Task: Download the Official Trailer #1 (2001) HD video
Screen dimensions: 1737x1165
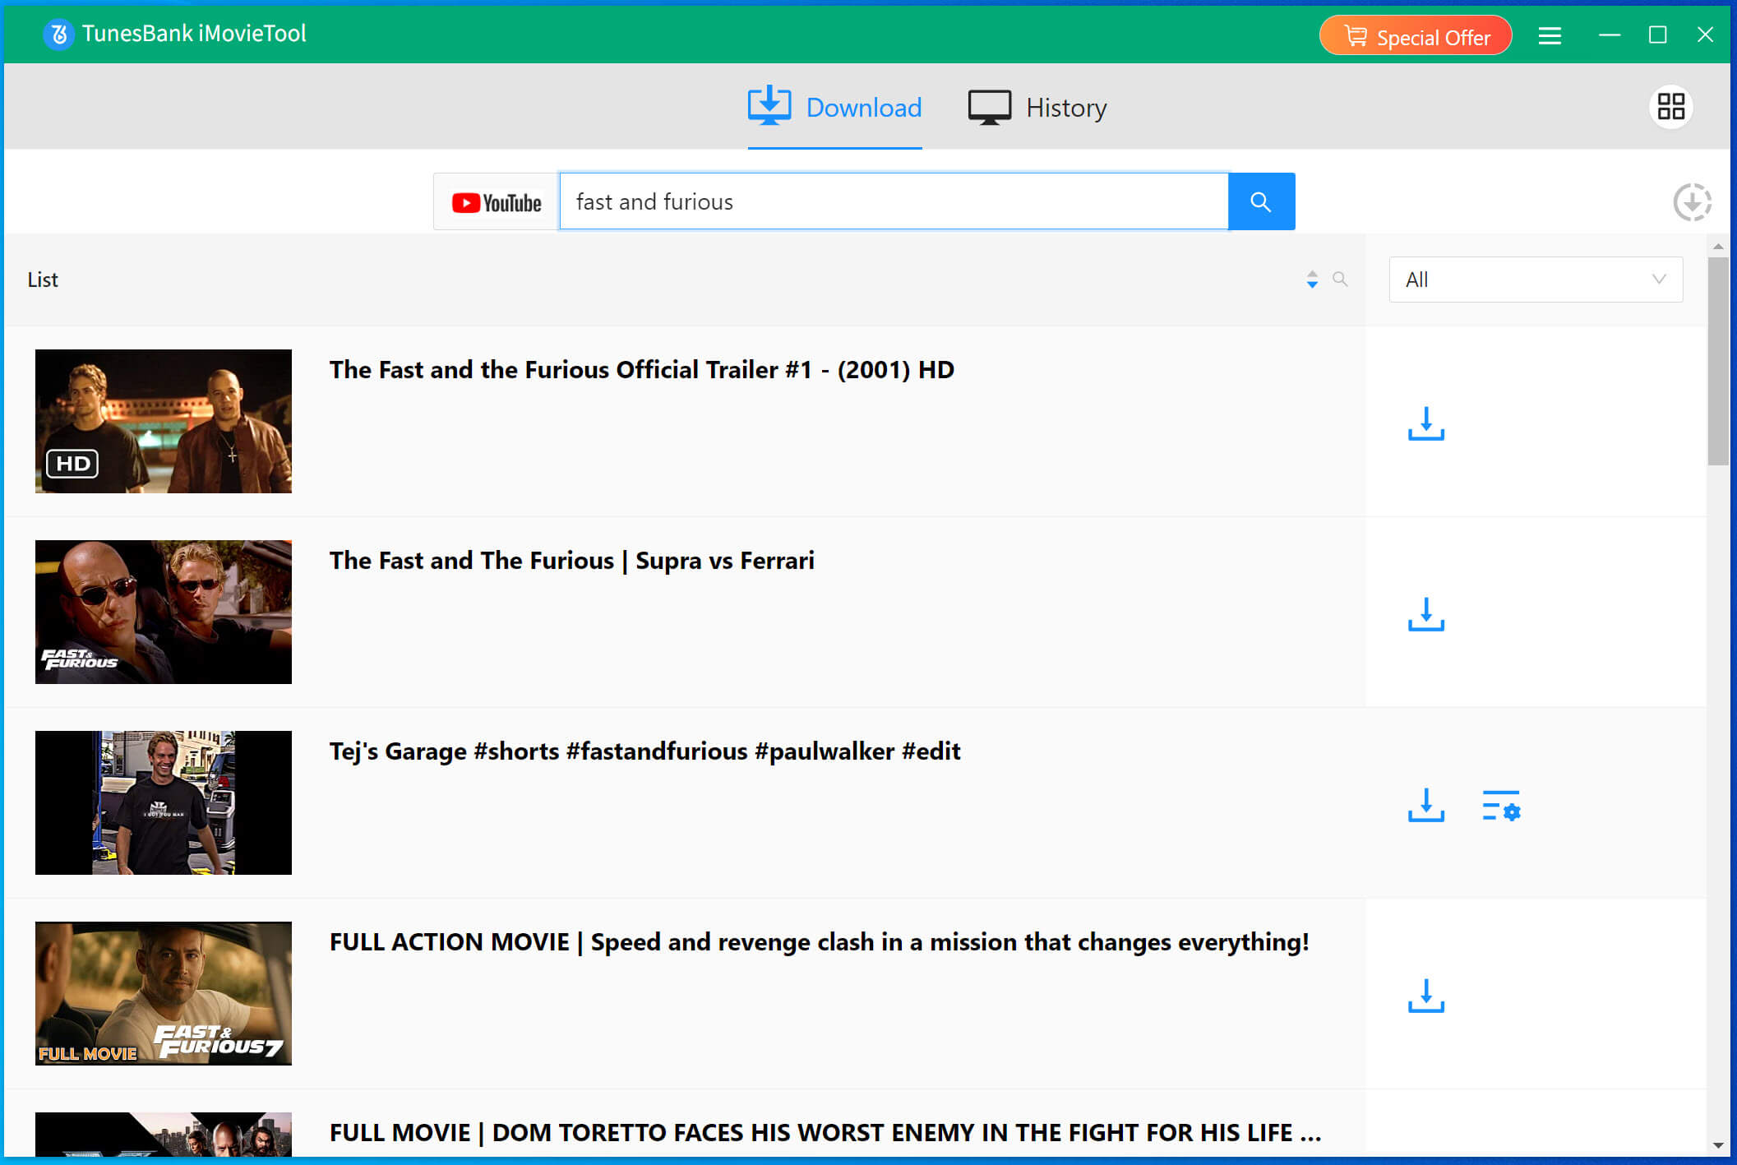Action: click(x=1425, y=423)
